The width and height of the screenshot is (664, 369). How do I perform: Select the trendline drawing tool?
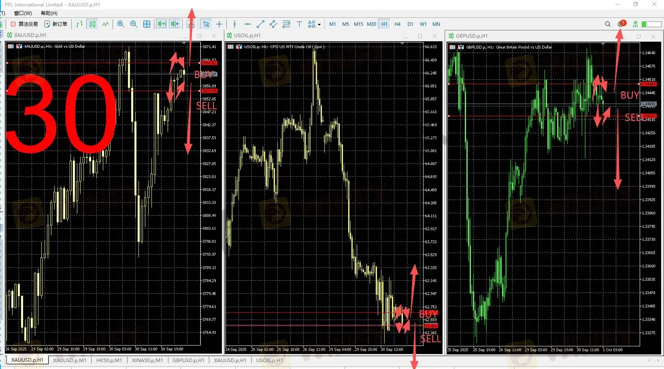[x=260, y=24]
